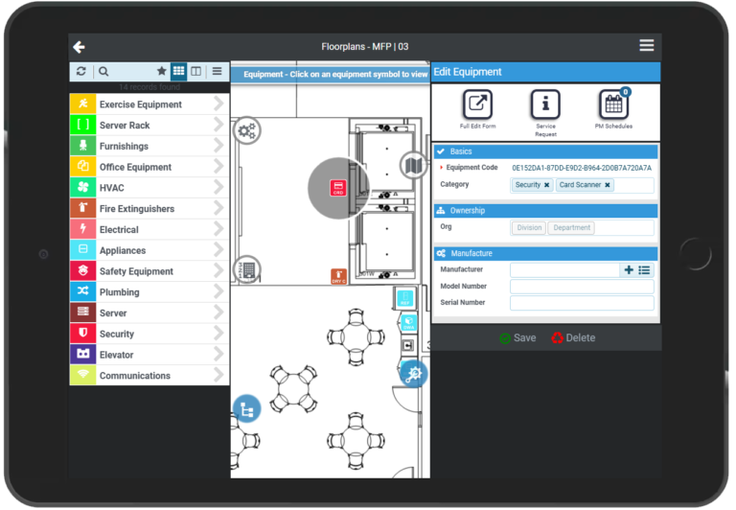Click the search magnifier icon
This screenshot has width=736, height=510.
pyautogui.click(x=103, y=71)
